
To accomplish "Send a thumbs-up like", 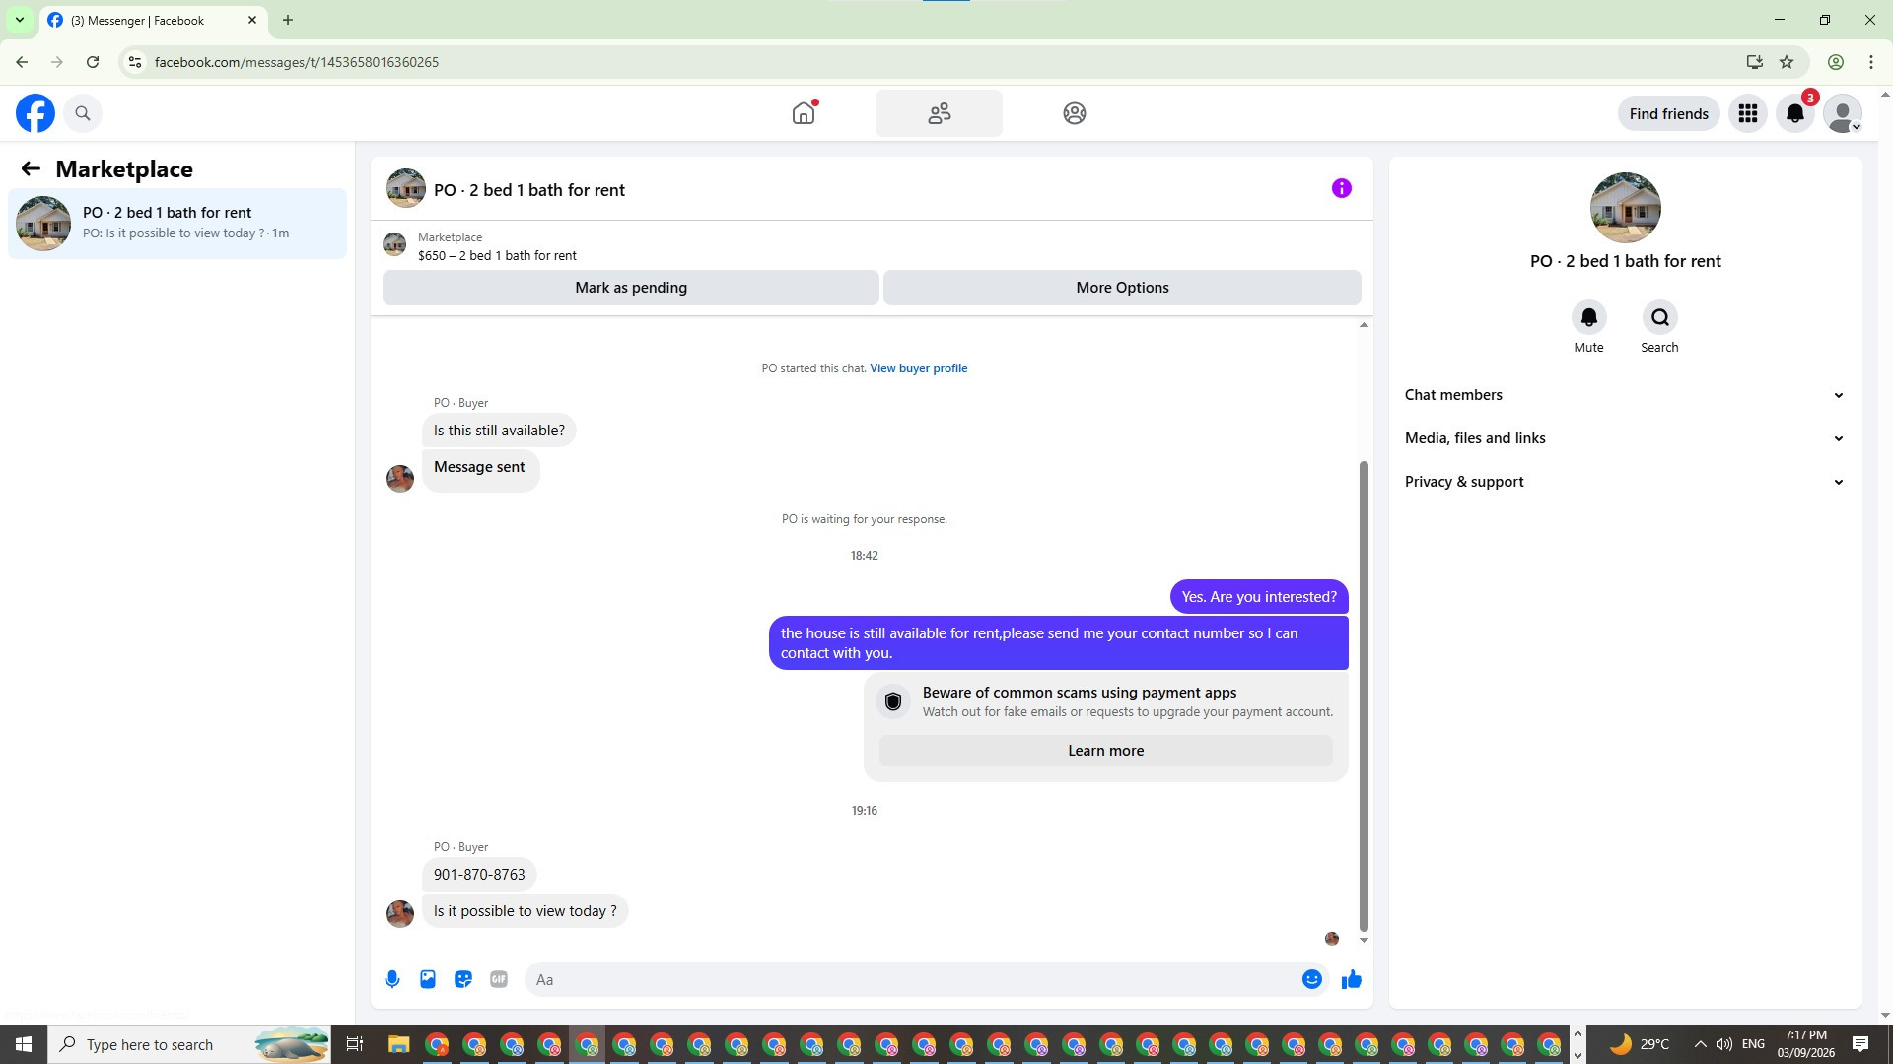I will (x=1352, y=979).
